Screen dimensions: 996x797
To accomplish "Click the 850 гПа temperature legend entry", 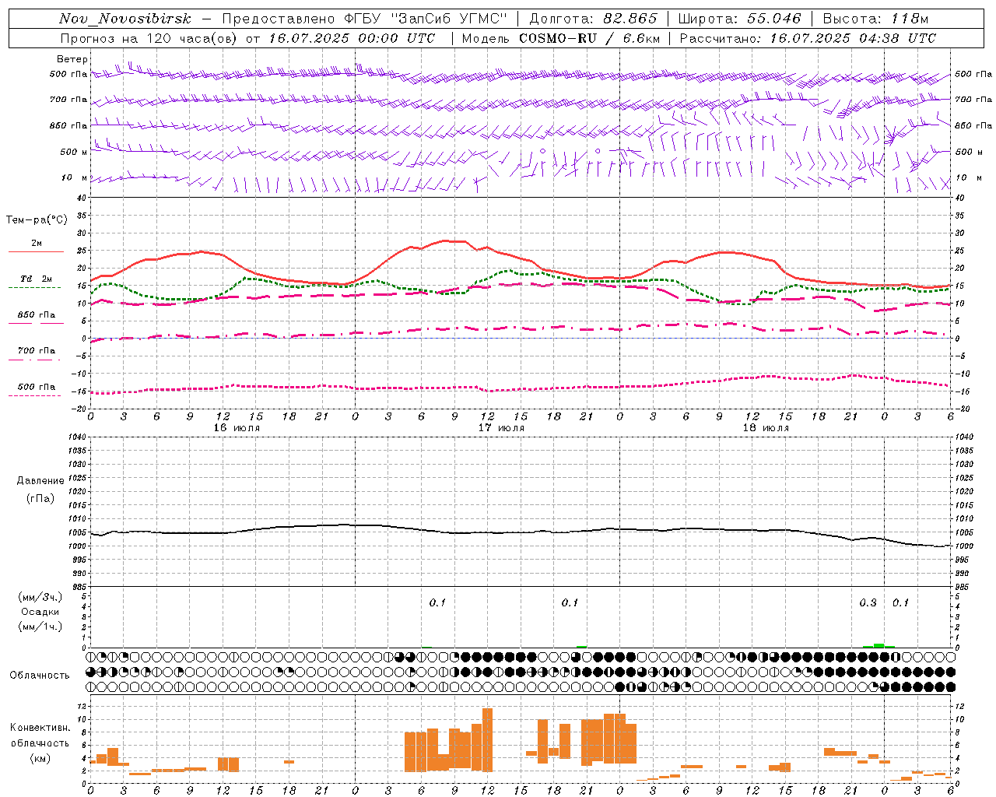I will click(36, 315).
